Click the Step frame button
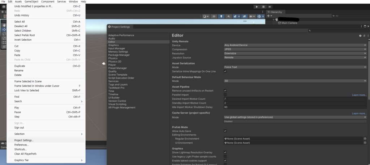Image resolution: width=370 pixels, height=165 pixels. coord(270,7)
